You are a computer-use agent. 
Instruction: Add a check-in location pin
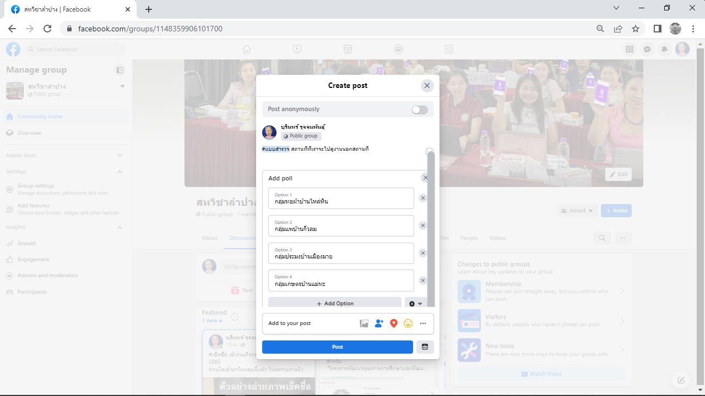(x=393, y=323)
